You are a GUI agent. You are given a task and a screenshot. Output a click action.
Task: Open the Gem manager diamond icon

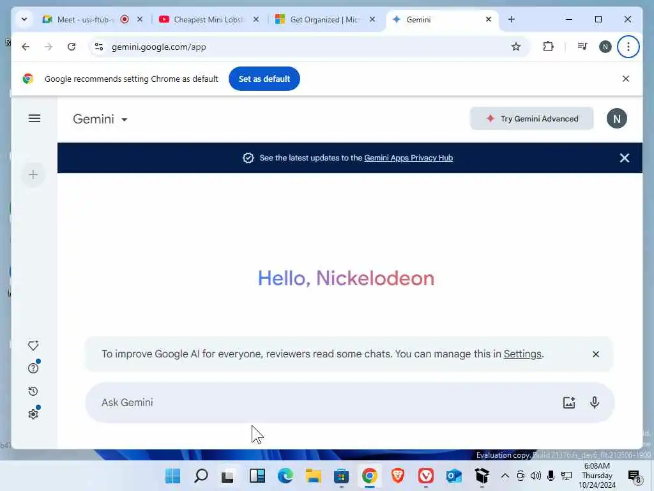pyautogui.click(x=33, y=346)
